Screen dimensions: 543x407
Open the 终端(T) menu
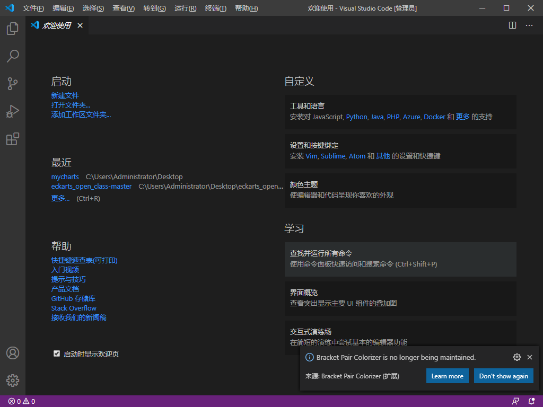[x=215, y=8]
